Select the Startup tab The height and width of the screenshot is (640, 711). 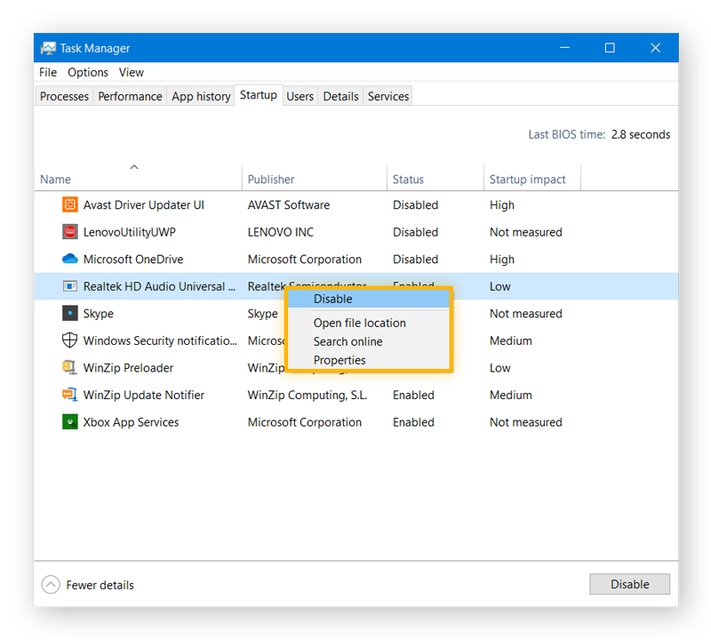259,95
